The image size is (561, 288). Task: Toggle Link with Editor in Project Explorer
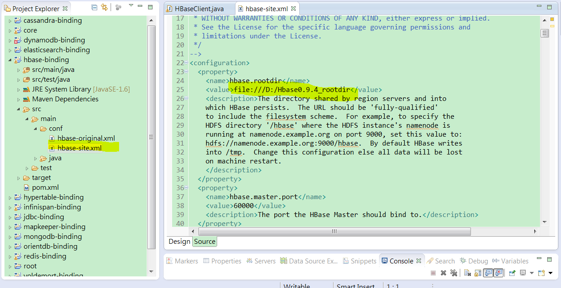point(104,8)
